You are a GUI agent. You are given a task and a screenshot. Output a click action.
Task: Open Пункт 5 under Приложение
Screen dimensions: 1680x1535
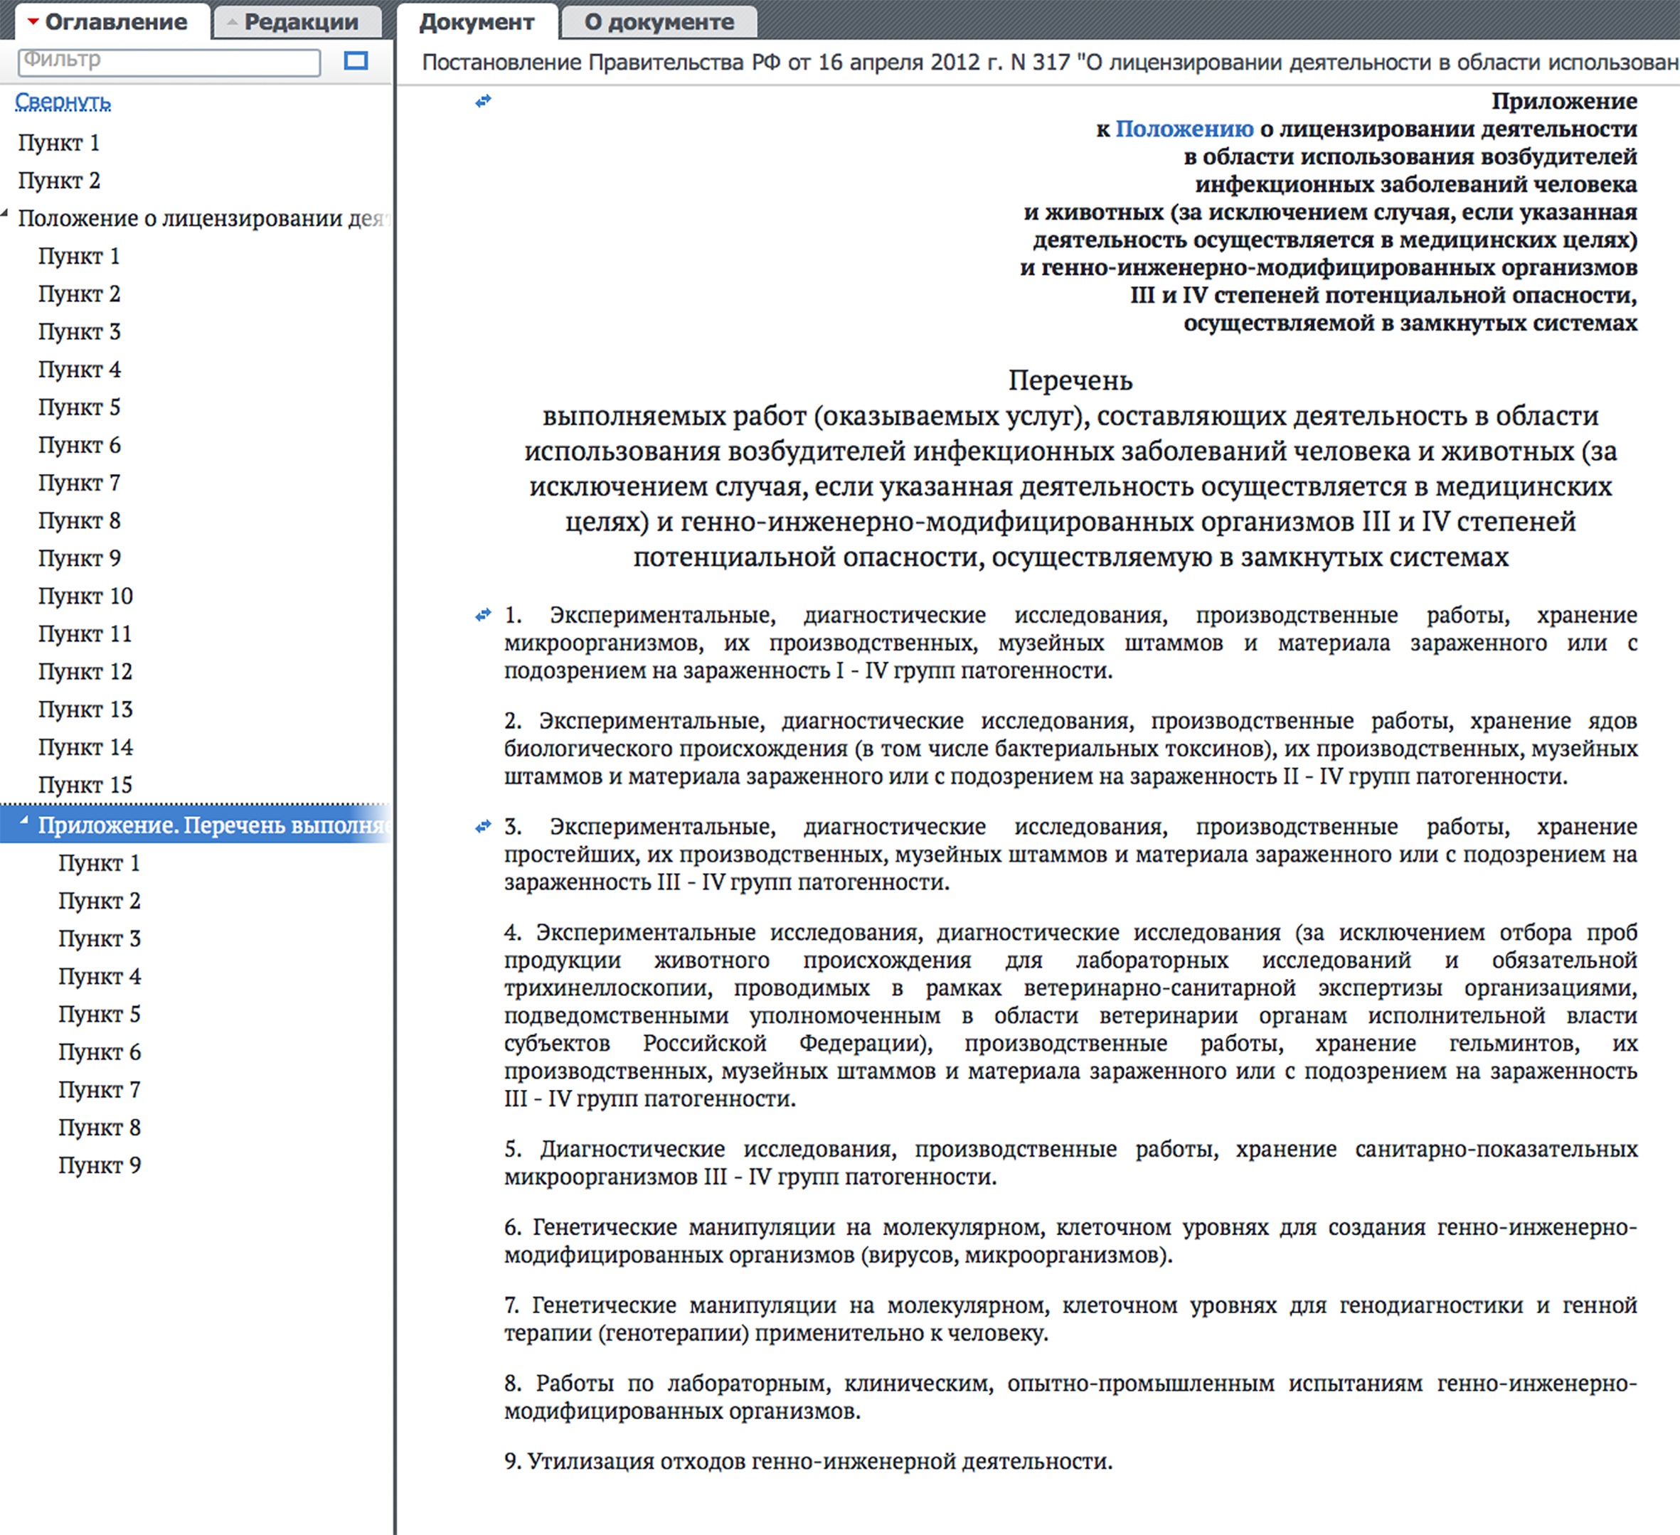(x=99, y=1015)
